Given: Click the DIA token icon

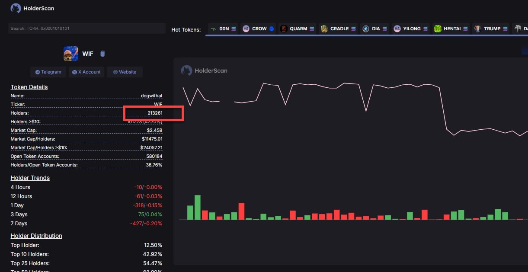Looking at the screenshot, I should (365, 29).
